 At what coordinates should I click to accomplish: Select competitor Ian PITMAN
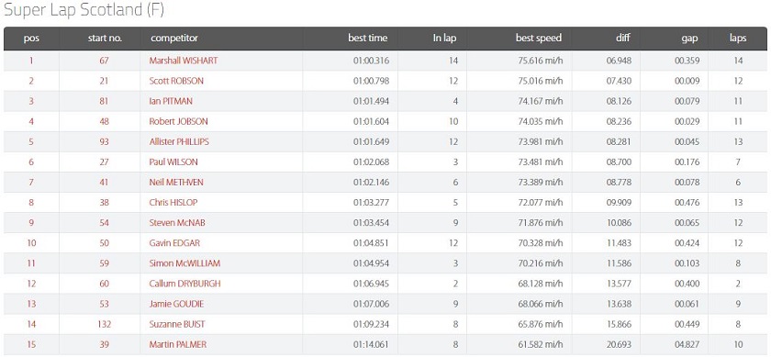(171, 101)
